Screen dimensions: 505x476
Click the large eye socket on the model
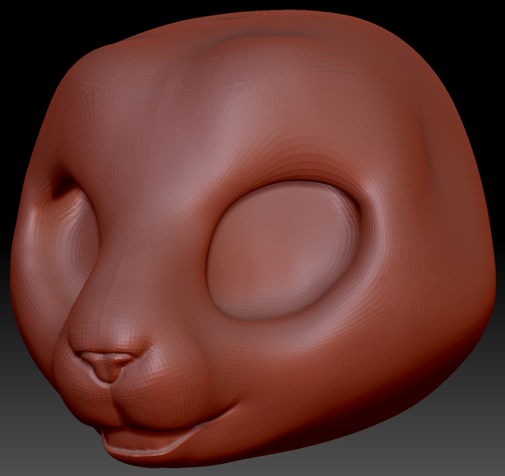click(x=284, y=251)
